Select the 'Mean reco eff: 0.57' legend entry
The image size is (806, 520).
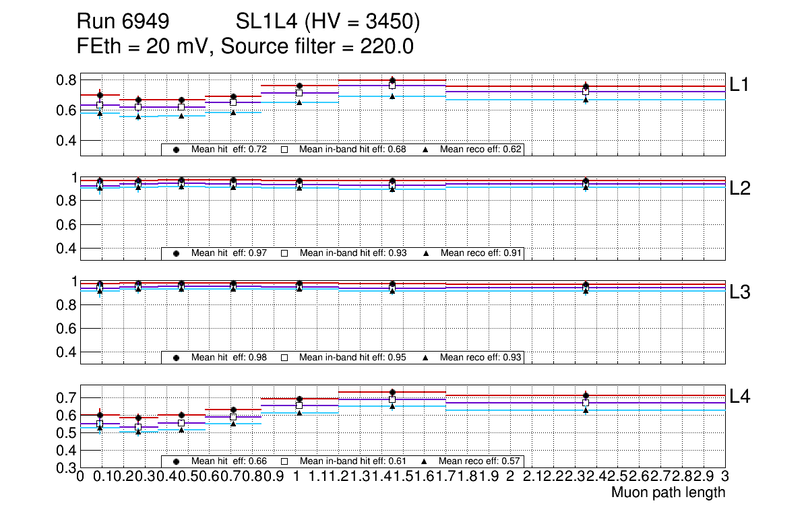tap(480, 461)
